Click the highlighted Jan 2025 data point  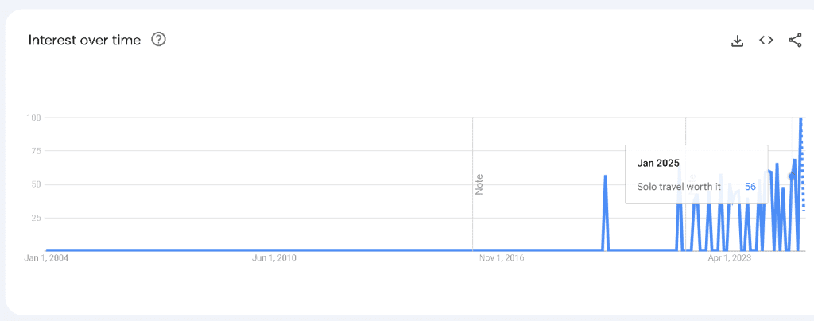coord(791,176)
